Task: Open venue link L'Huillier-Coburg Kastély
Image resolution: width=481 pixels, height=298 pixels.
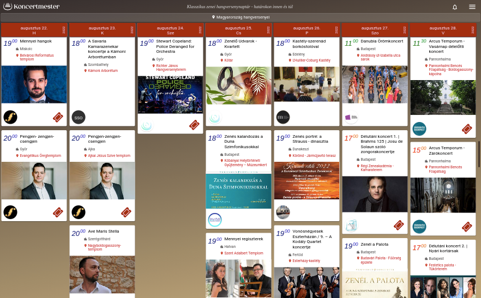Action: click(x=311, y=60)
